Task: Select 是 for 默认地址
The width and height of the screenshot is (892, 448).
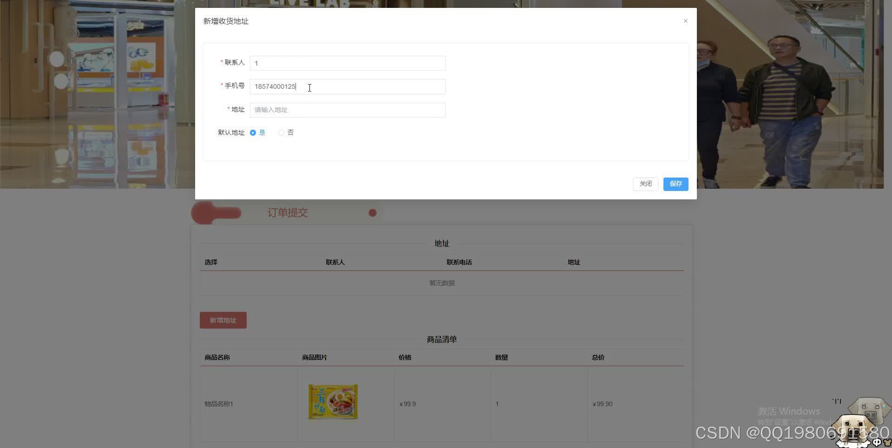Action: [x=253, y=132]
